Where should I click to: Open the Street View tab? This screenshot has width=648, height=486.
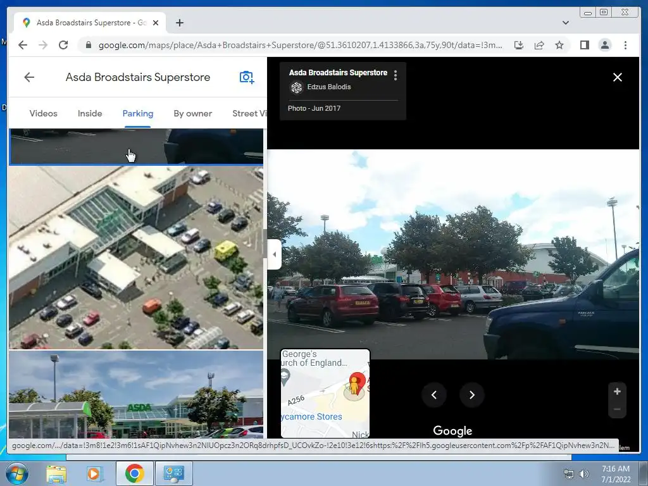249,113
